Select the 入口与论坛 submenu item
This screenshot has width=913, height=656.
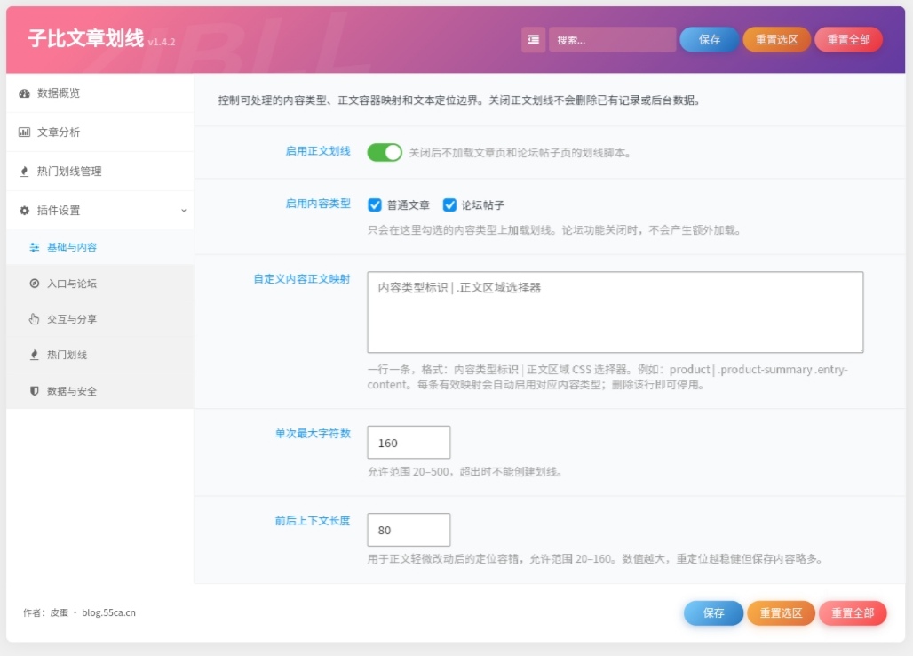click(x=100, y=284)
